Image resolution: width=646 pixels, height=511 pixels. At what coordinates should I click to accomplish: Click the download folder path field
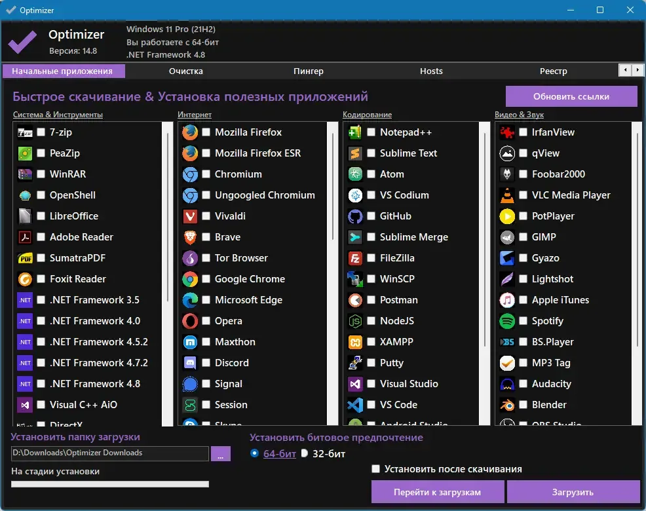109,453
